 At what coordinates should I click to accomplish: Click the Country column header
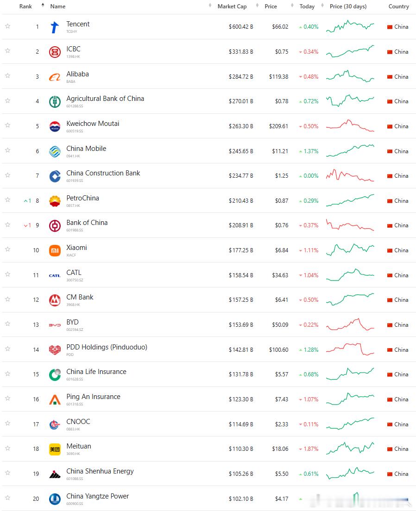click(x=399, y=6)
